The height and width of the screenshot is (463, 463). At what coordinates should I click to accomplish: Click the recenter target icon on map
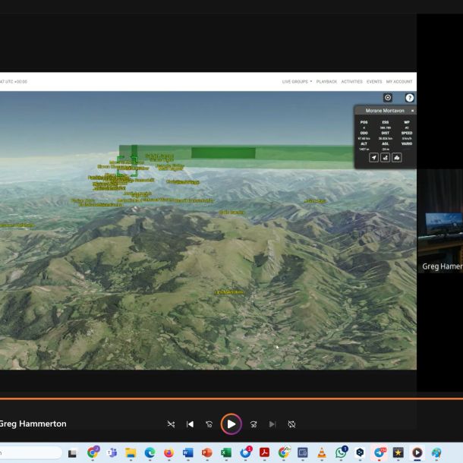point(388,98)
